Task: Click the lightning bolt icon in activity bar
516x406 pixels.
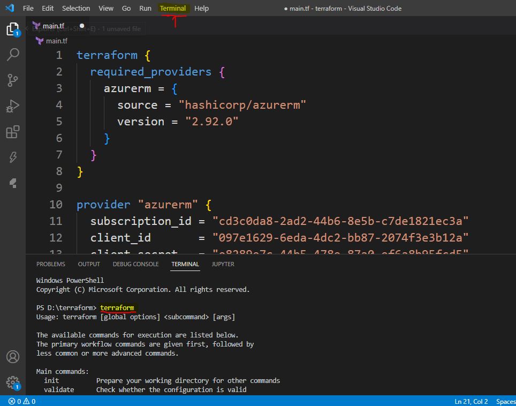Action: tap(12, 157)
